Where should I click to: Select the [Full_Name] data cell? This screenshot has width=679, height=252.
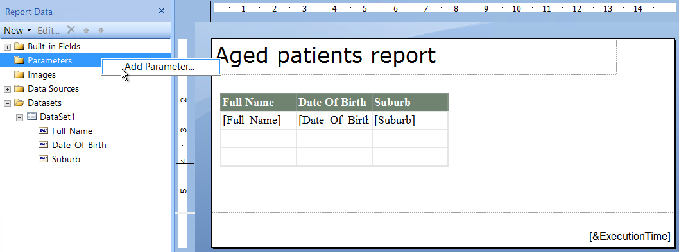[259, 121]
